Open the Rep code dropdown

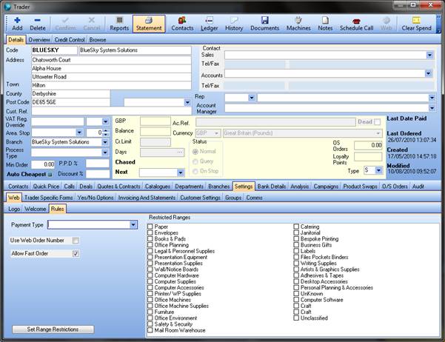(x=252, y=98)
